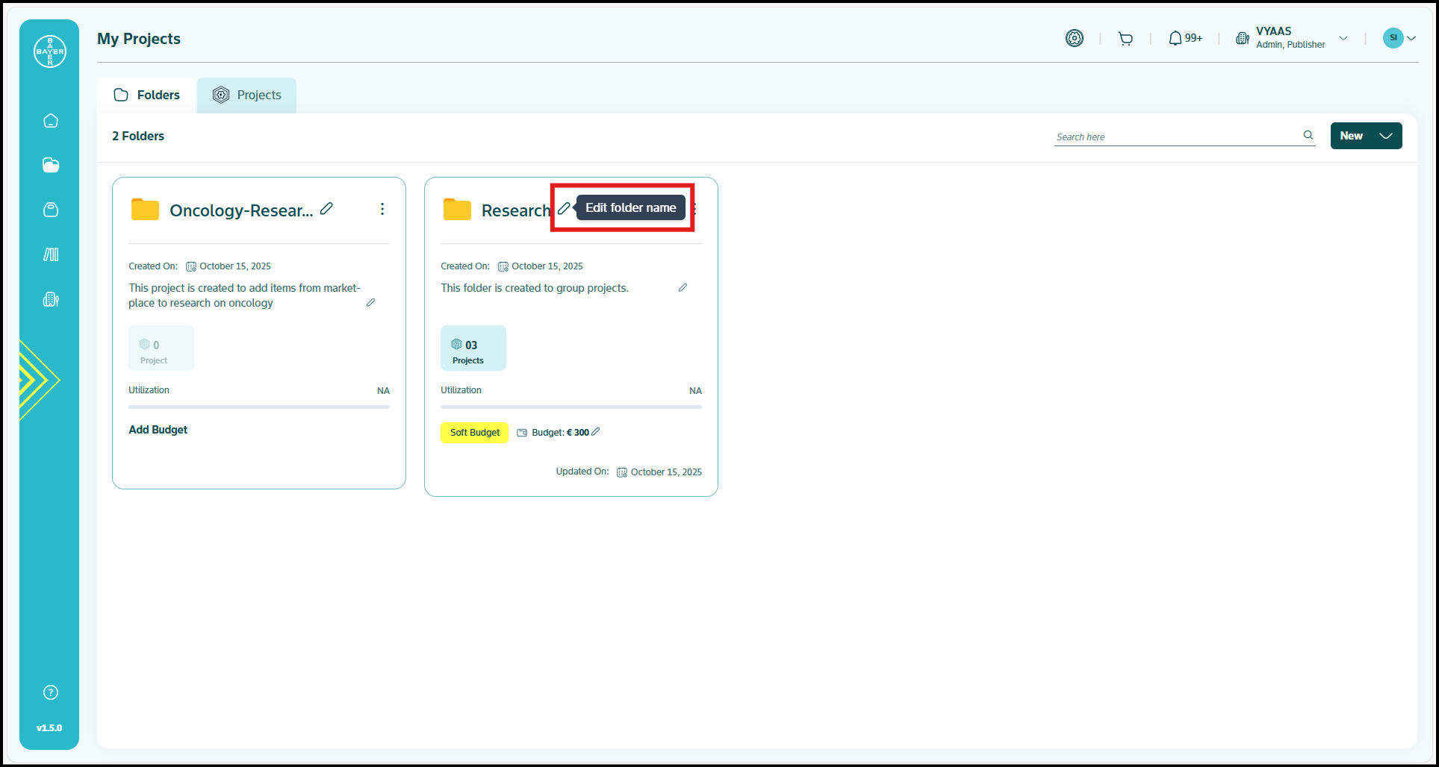Open the shopping cart icon
Image resolution: width=1439 pixels, height=767 pixels.
point(1125,39)
